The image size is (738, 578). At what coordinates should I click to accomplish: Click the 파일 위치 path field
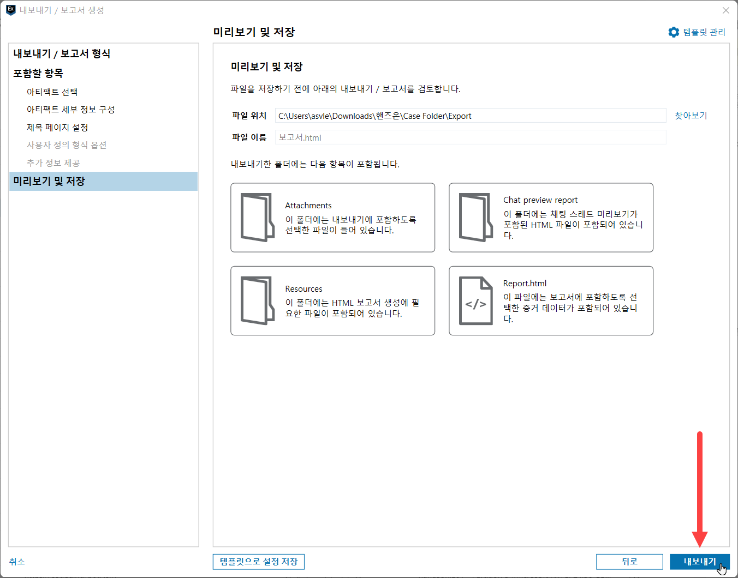click(x=471, y=116)
